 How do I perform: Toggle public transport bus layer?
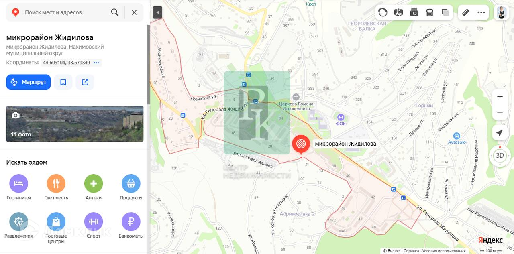tap(430, 12)
